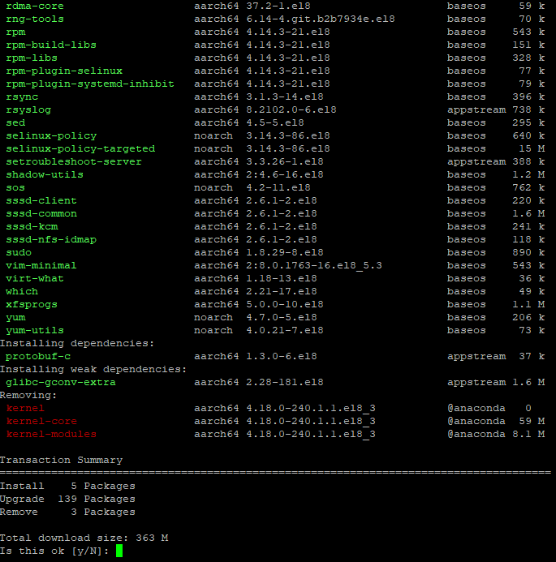Viewport: 556px width, 562px height.
Task: Click the Install 5 Packages line
Action: (x=67, y=486)
